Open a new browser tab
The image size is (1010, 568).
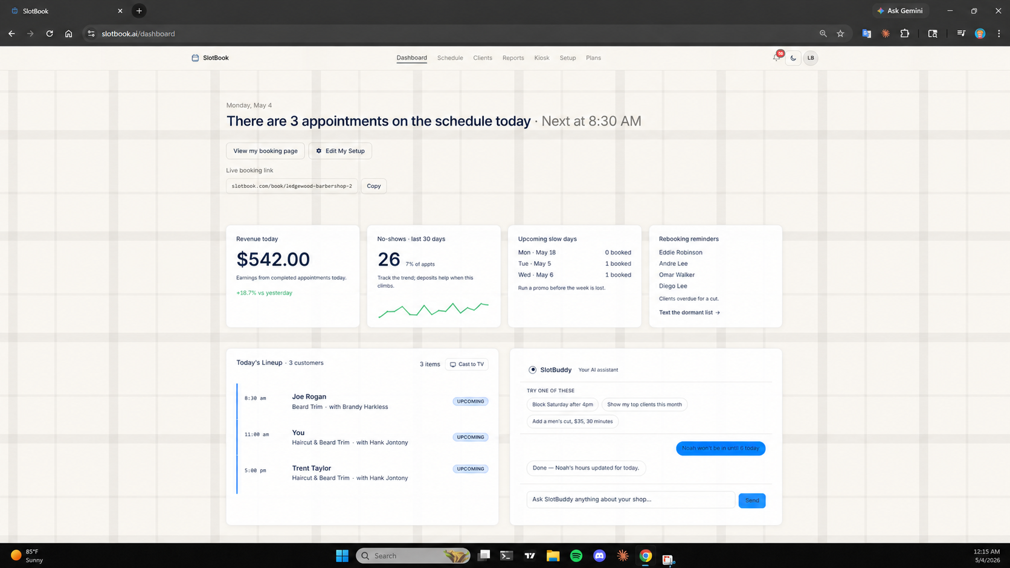[139, 11]
